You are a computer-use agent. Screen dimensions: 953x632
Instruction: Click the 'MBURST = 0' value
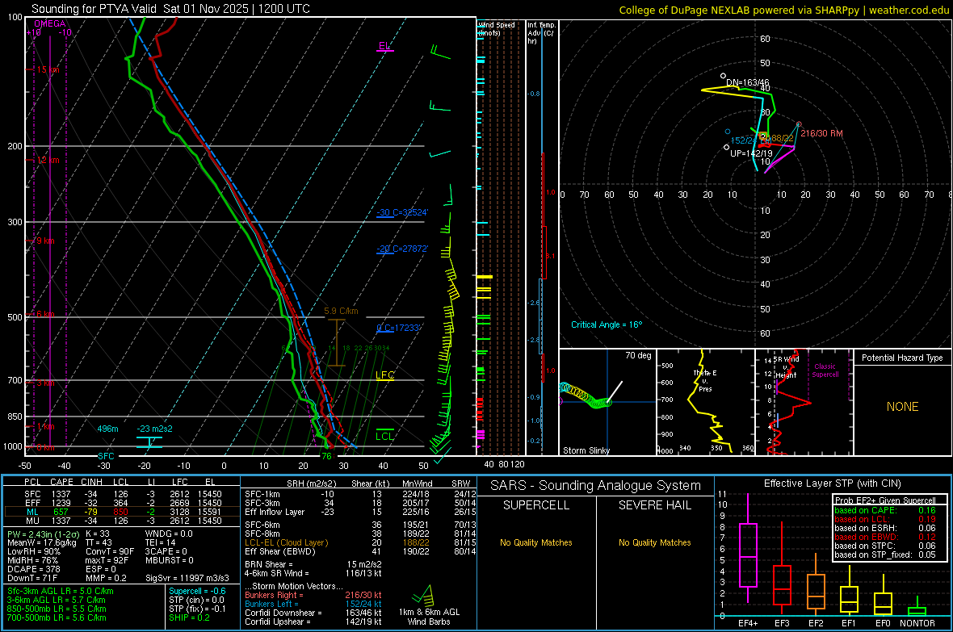coord(169,560)
